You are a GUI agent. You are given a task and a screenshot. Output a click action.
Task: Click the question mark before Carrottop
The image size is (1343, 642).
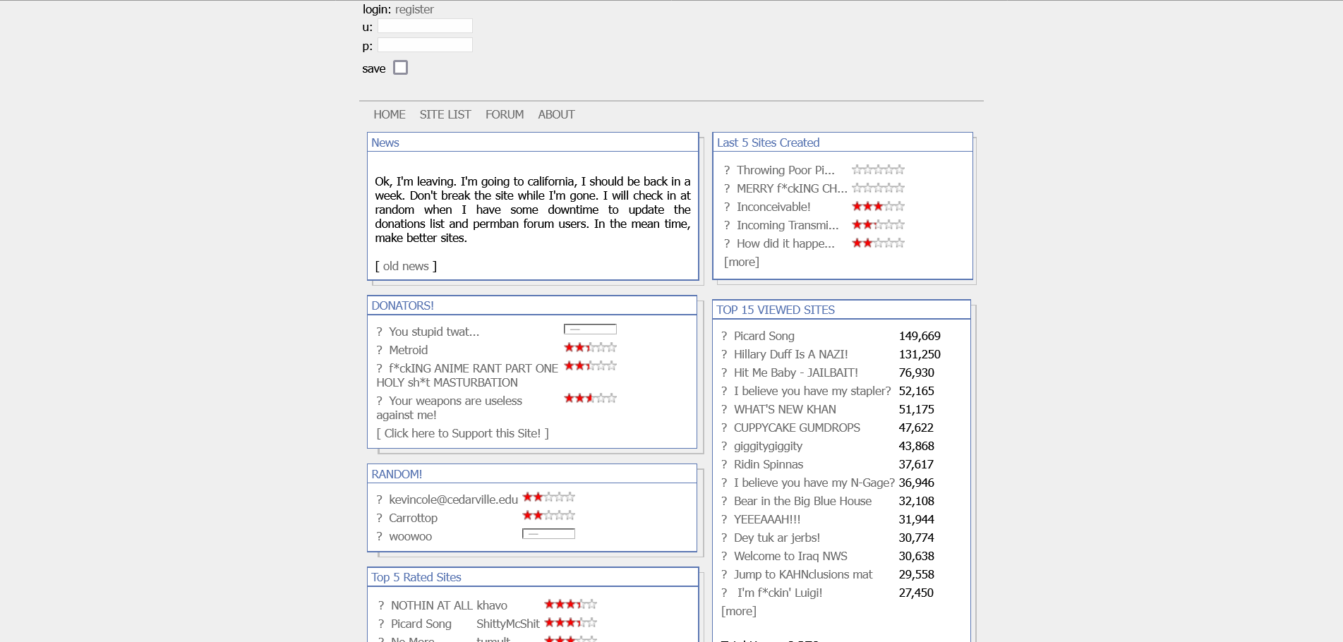pyautogui.click(x=380, y=518)
